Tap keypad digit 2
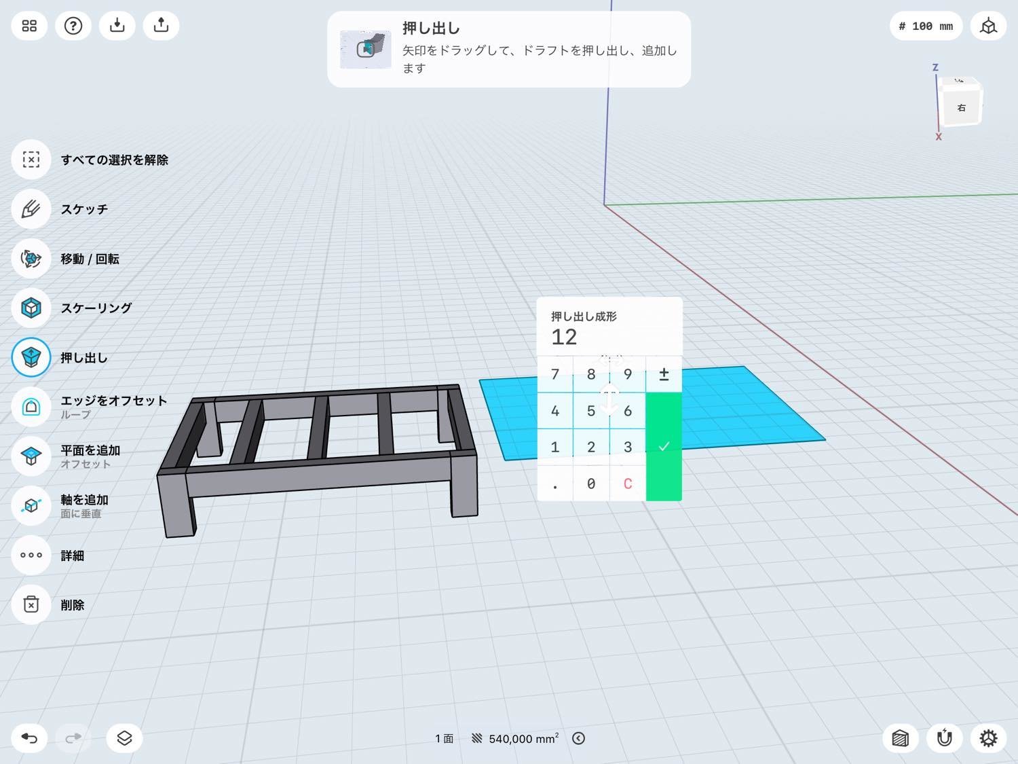The height and width of the screenshot is (764, 1018). pos(591,447)
